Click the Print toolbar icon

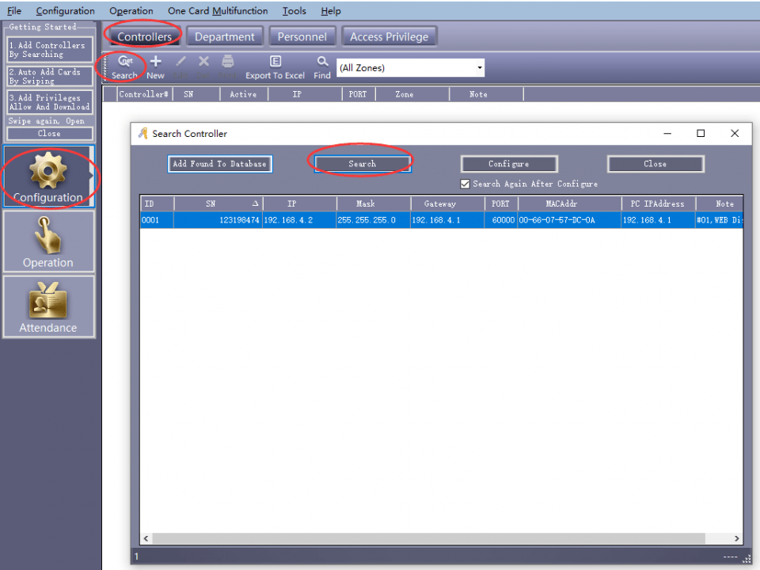227,62
